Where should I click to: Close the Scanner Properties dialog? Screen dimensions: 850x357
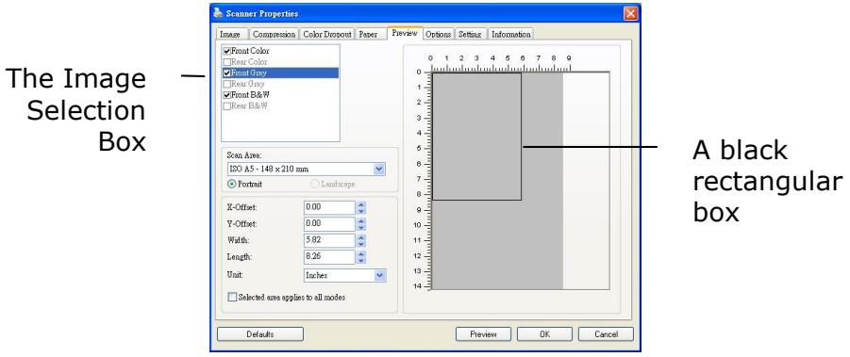click(630, 13)
